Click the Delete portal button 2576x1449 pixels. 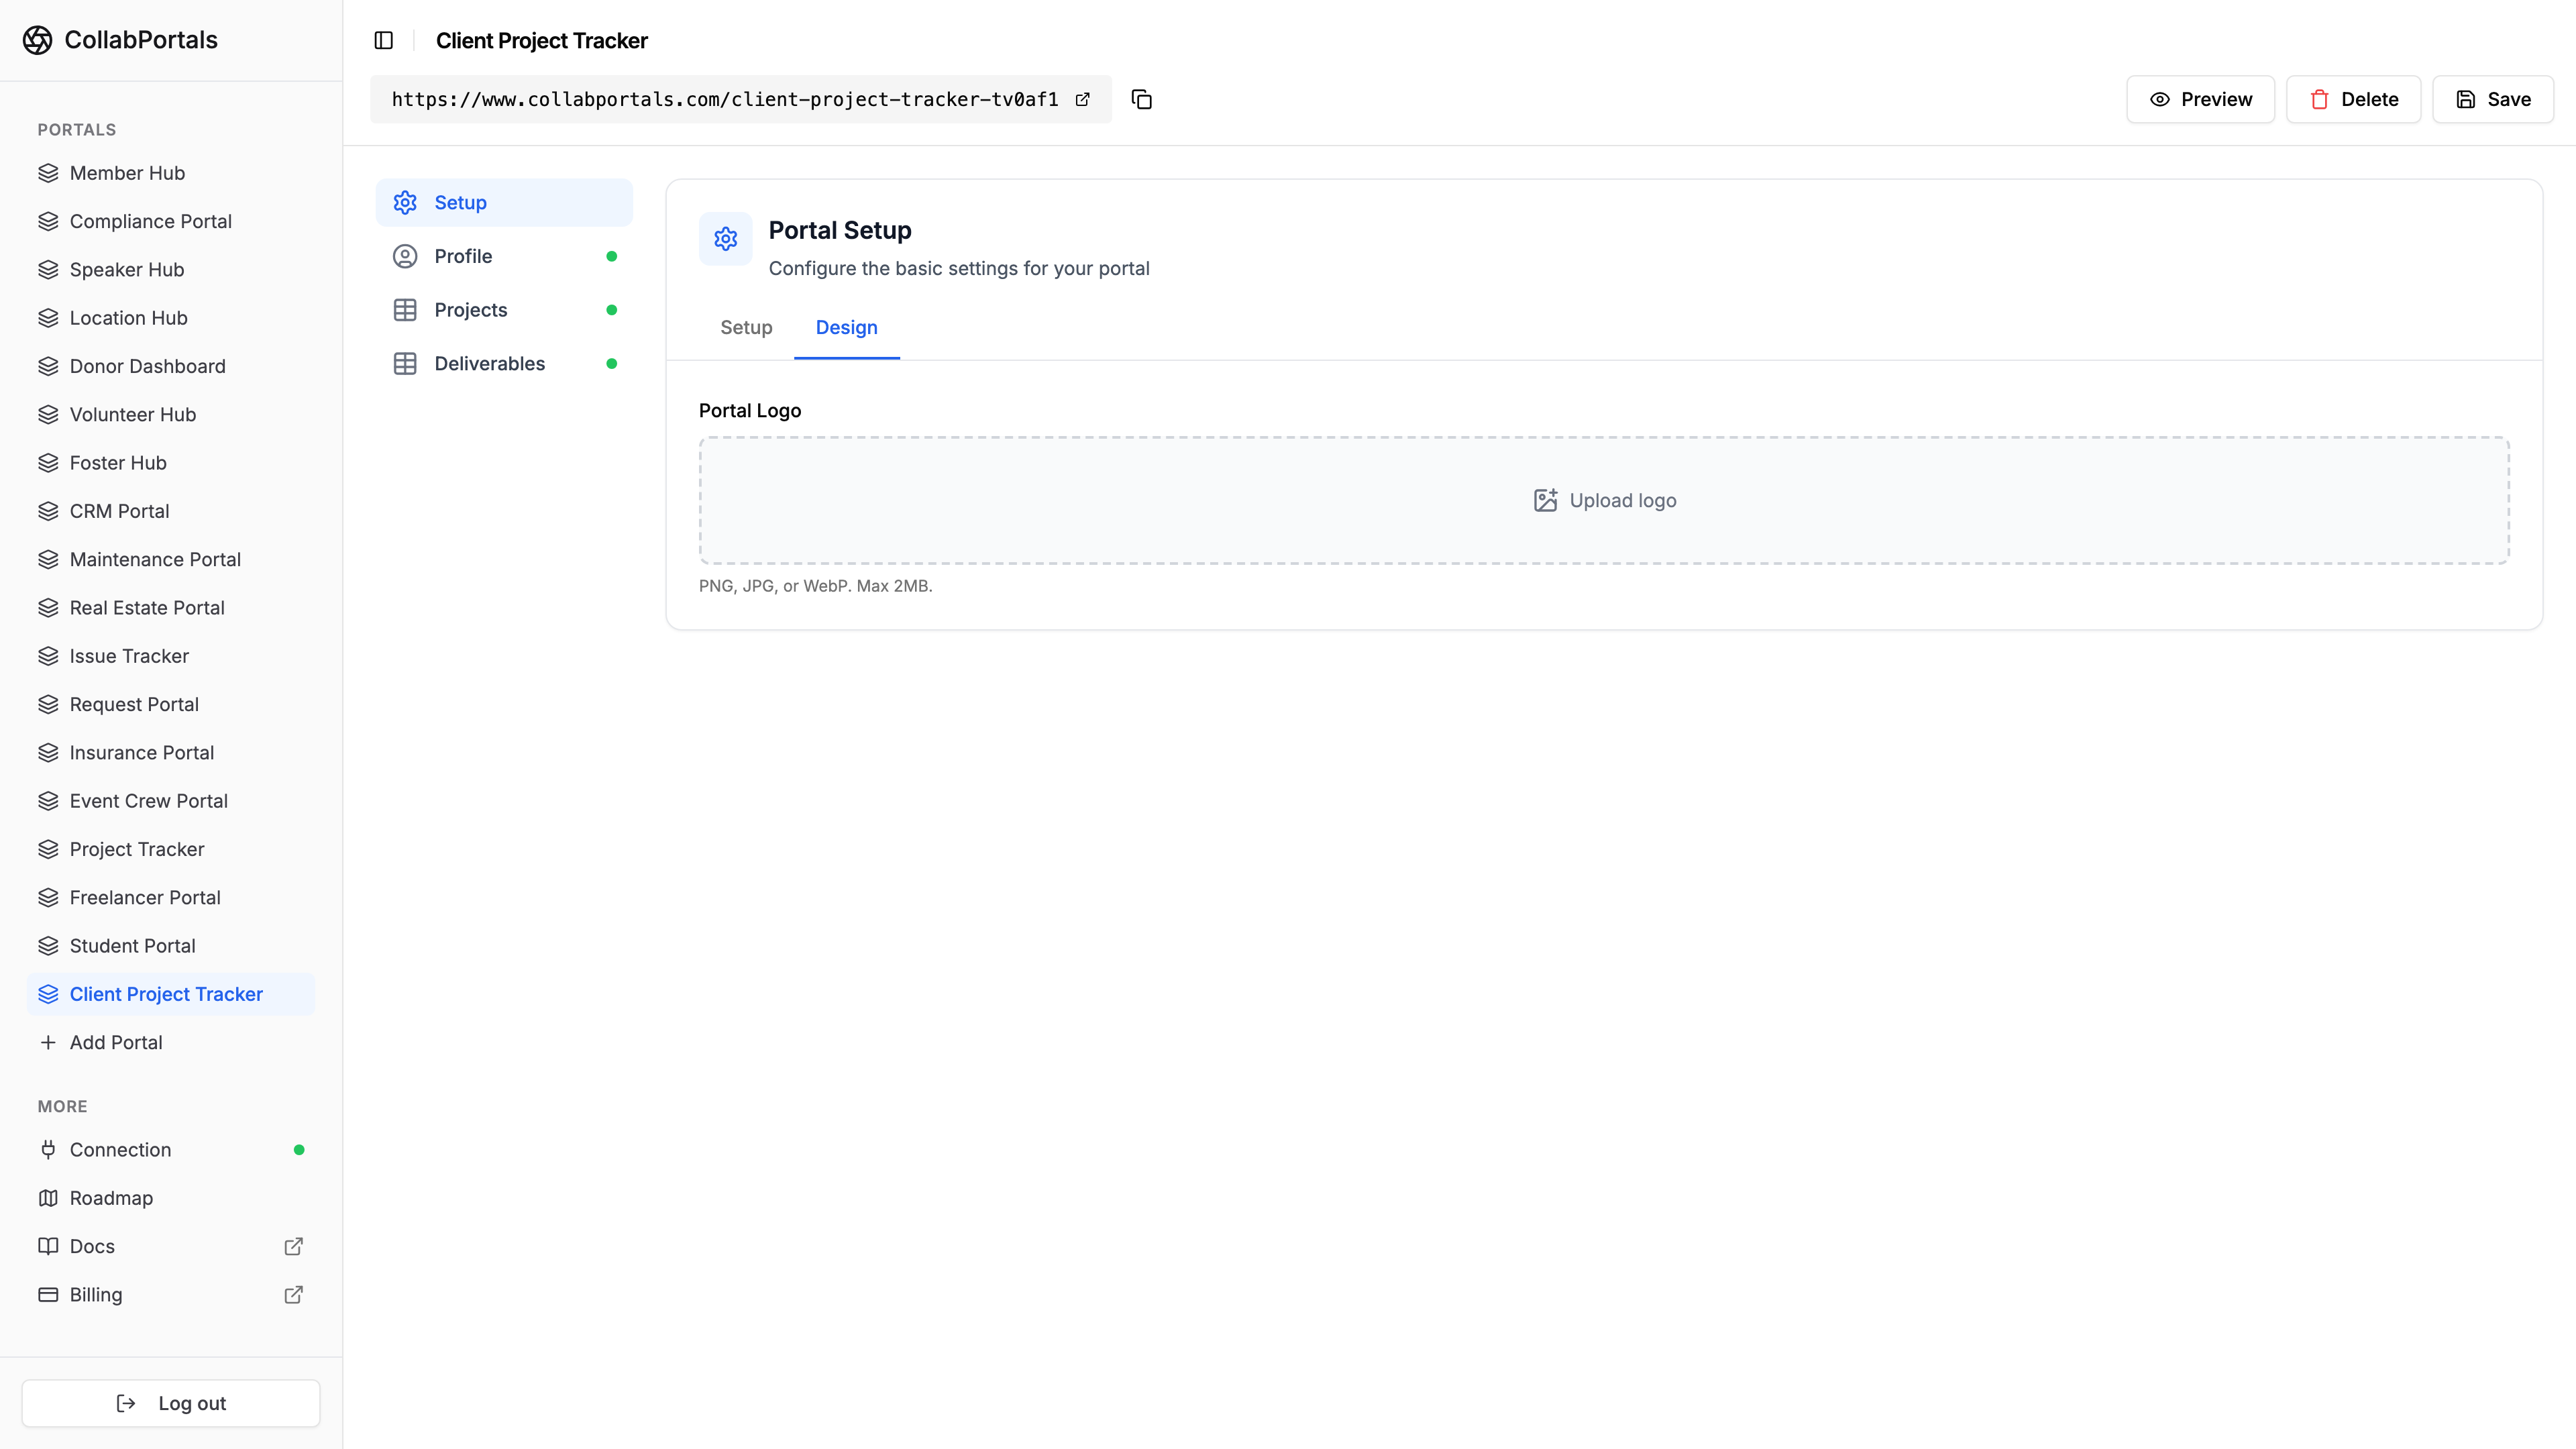pyautogui.click(x=2353, y=99)
